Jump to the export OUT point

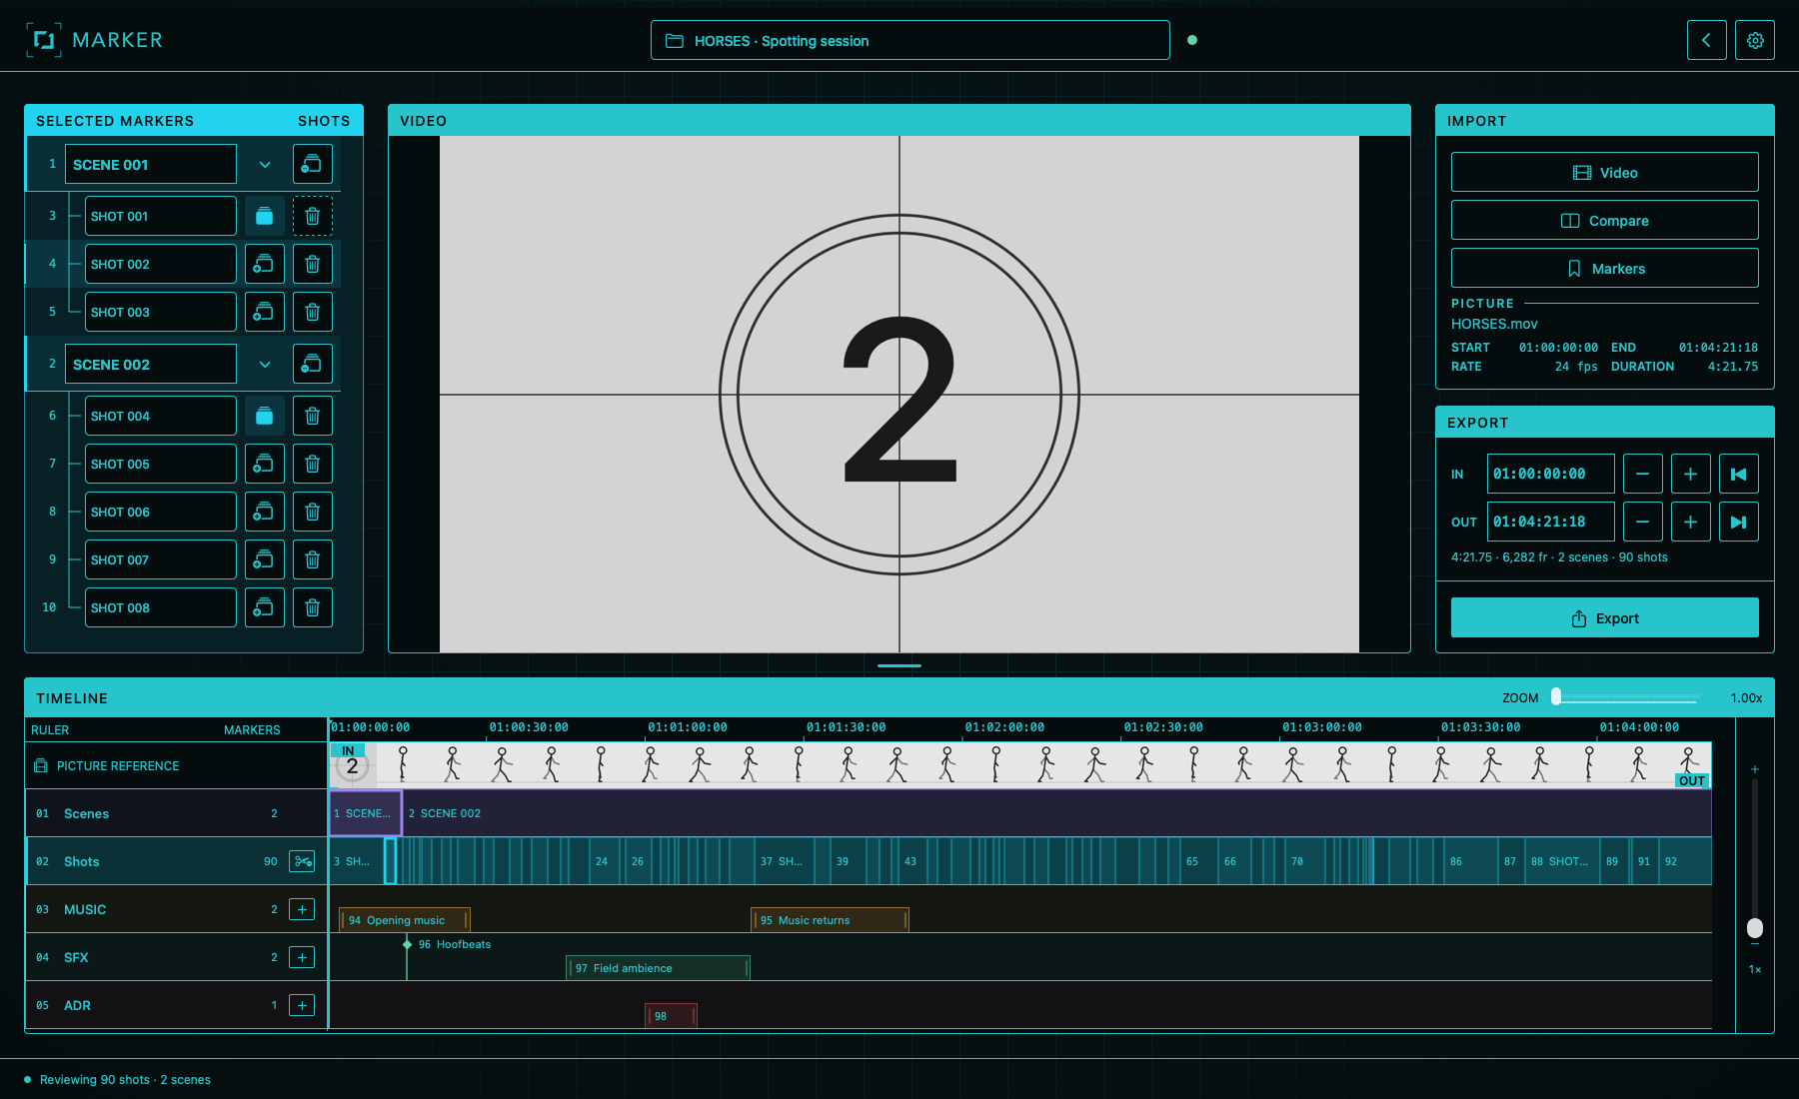click(1739, 522)
